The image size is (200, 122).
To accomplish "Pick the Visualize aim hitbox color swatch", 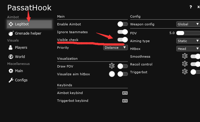I will tap(112, 74).
